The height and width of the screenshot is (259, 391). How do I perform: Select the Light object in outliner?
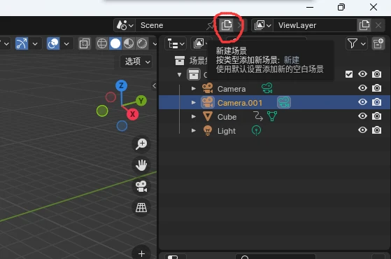226,131
